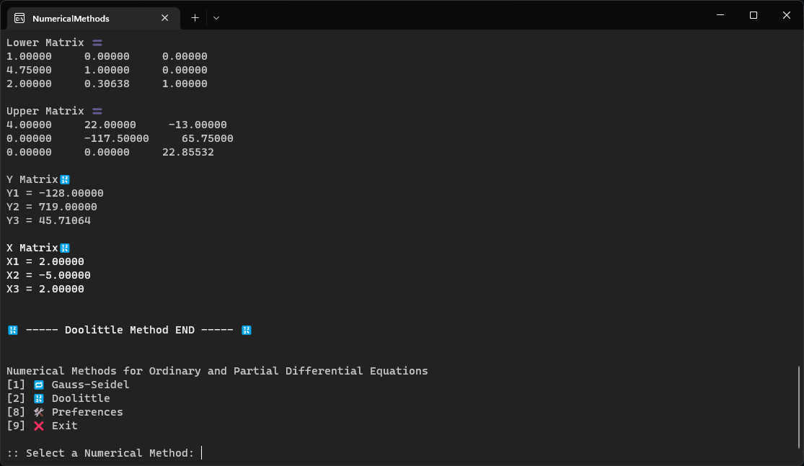The width and height of the screenshot is (804, 466).
Task: Click the purple equals icon after Upper Matrix
Action: [97, 111]
